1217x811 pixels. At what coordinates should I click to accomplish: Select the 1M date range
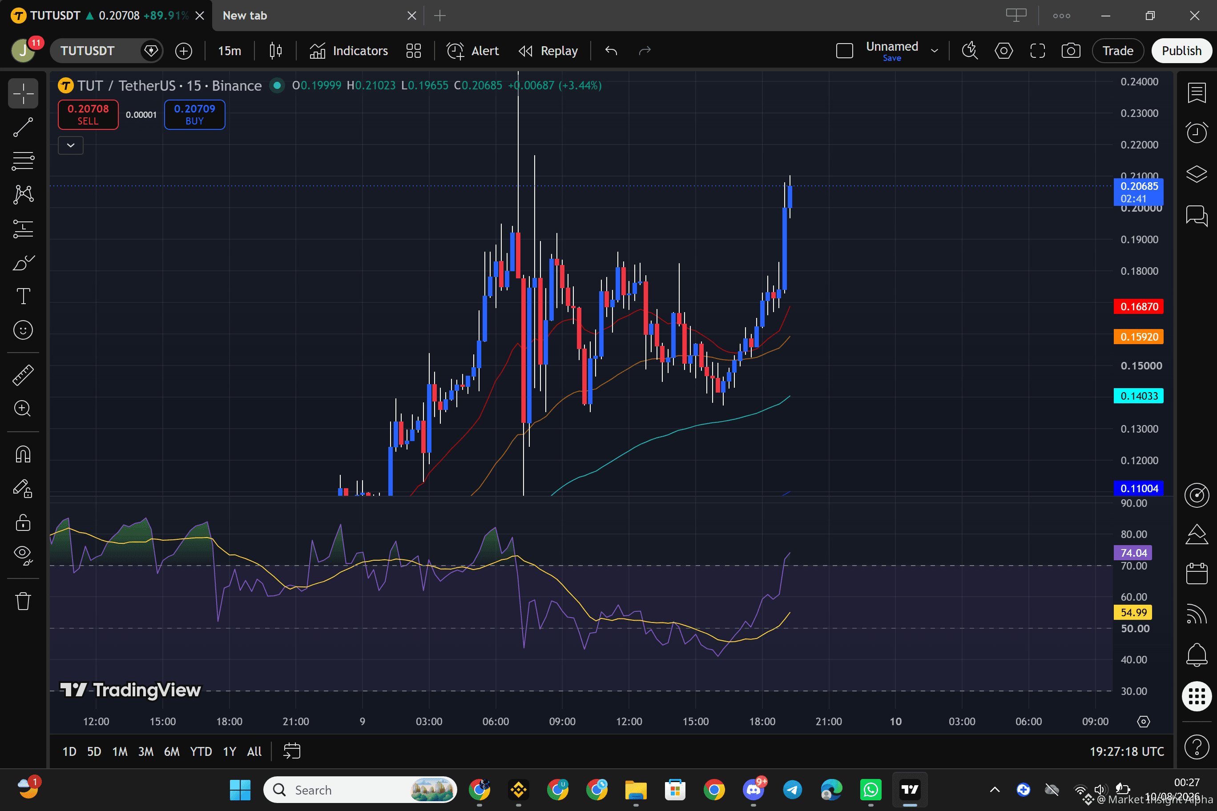[120, 751]
